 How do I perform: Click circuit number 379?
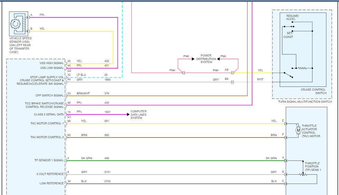[x=107, y=93]
